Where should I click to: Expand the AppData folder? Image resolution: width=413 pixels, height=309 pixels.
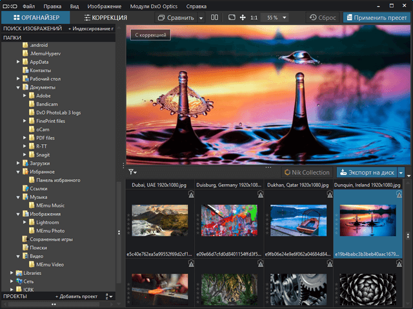tap(19, 62)
